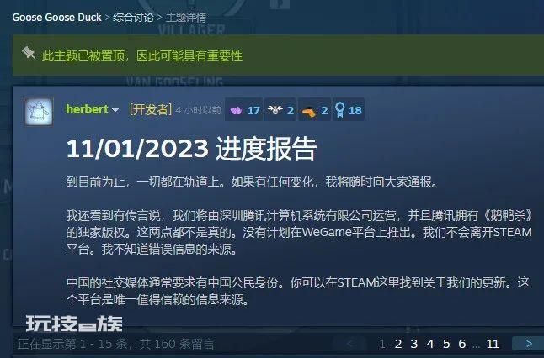Click the blue ribbon award badge with 18
544x358 pixels.
349,110
